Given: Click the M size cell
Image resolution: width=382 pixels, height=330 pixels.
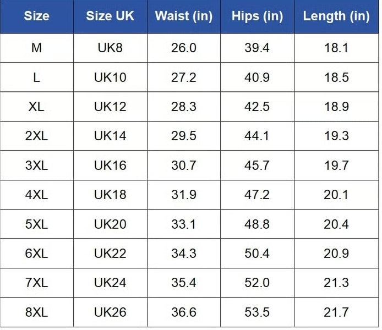Looking at the screenshot, I should pyautogui.click(x=36, y=48).
